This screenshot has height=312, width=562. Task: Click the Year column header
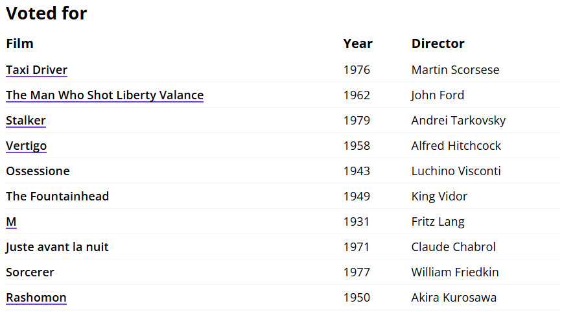[x=358, y=43]
